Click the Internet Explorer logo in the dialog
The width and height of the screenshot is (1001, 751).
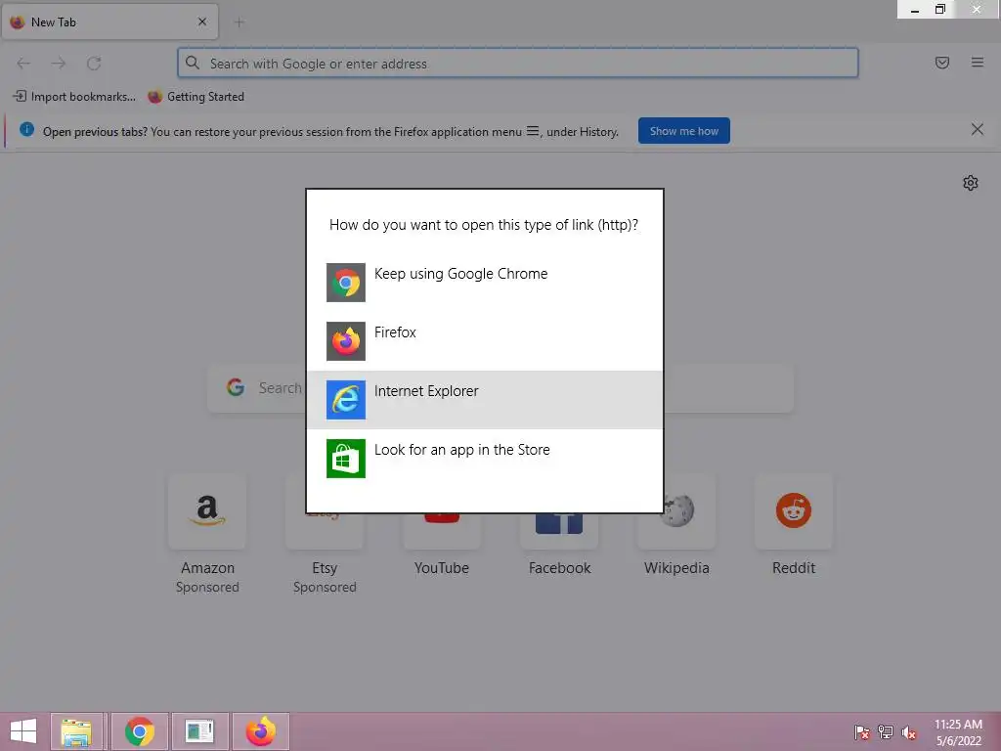(x=345, y=400)
